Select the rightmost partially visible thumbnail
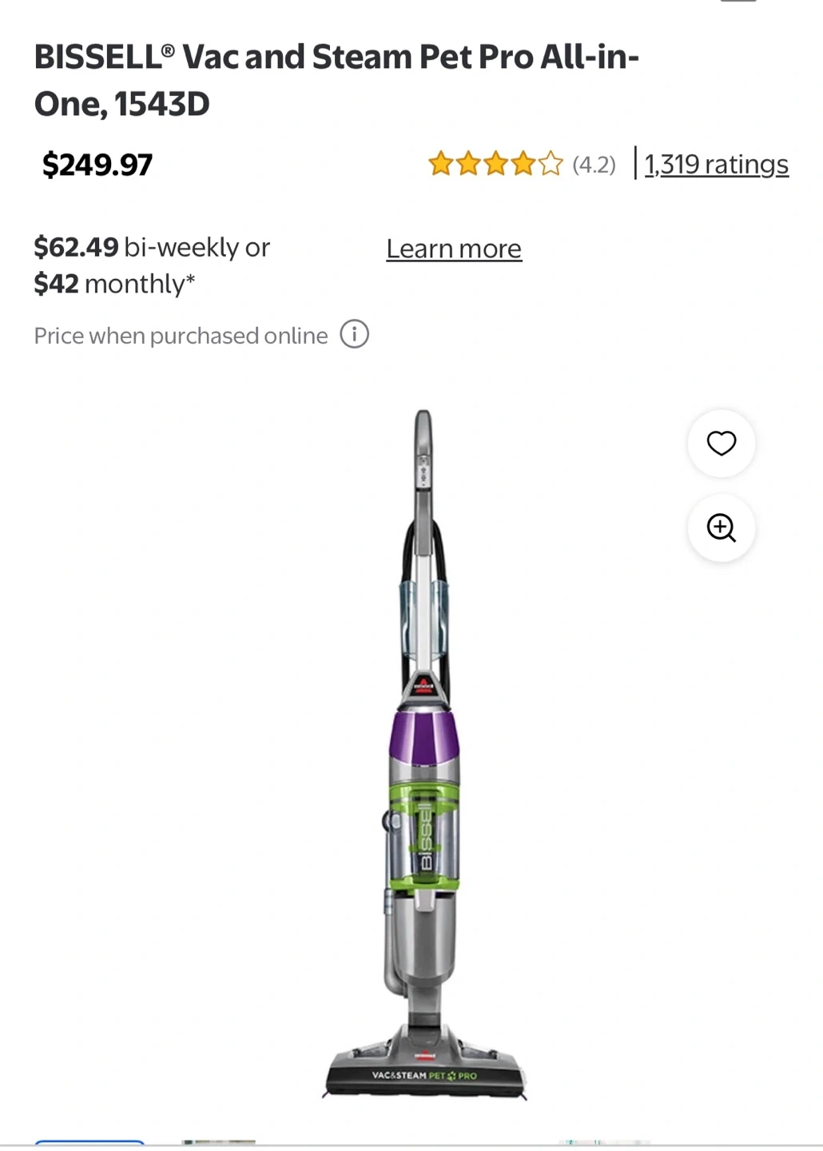The height and width of the screenshot is (1151, 823). tap(603, 1144)
